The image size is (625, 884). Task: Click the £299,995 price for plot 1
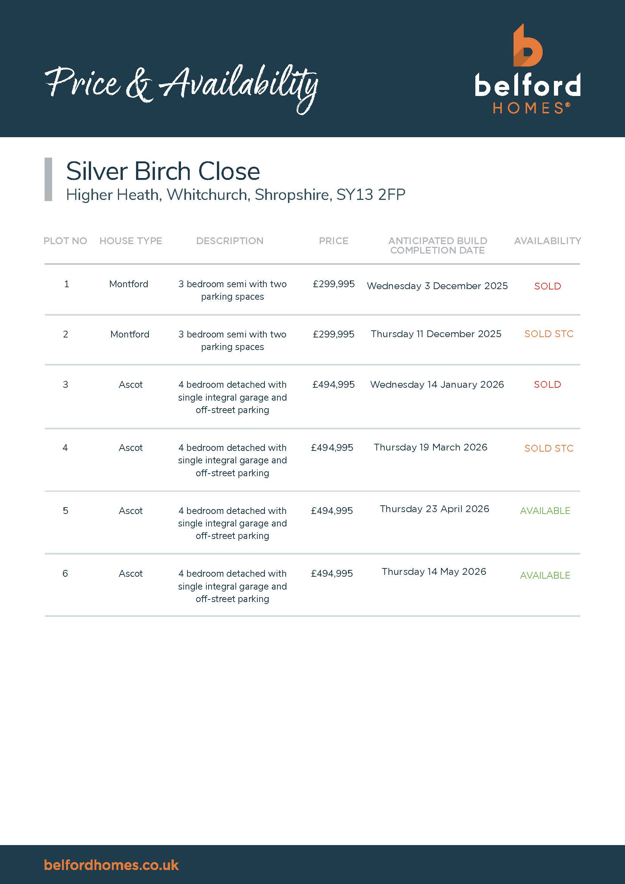click(333, 284)
